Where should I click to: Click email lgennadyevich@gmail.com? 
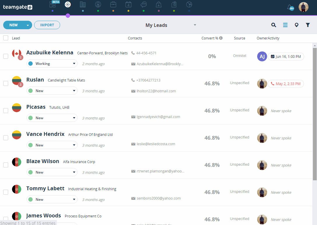click(158, 117)
